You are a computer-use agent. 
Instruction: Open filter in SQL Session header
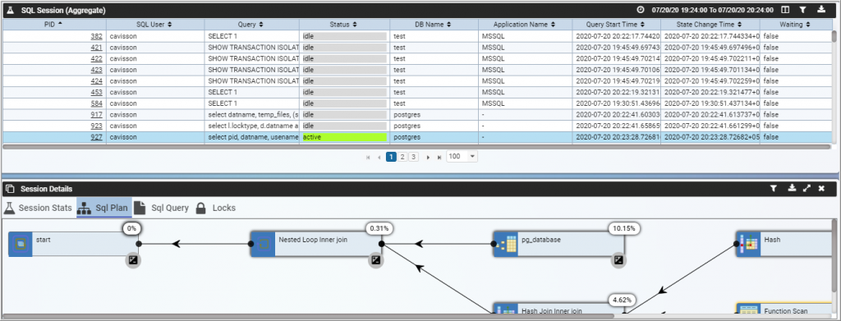tap(802, 10)
